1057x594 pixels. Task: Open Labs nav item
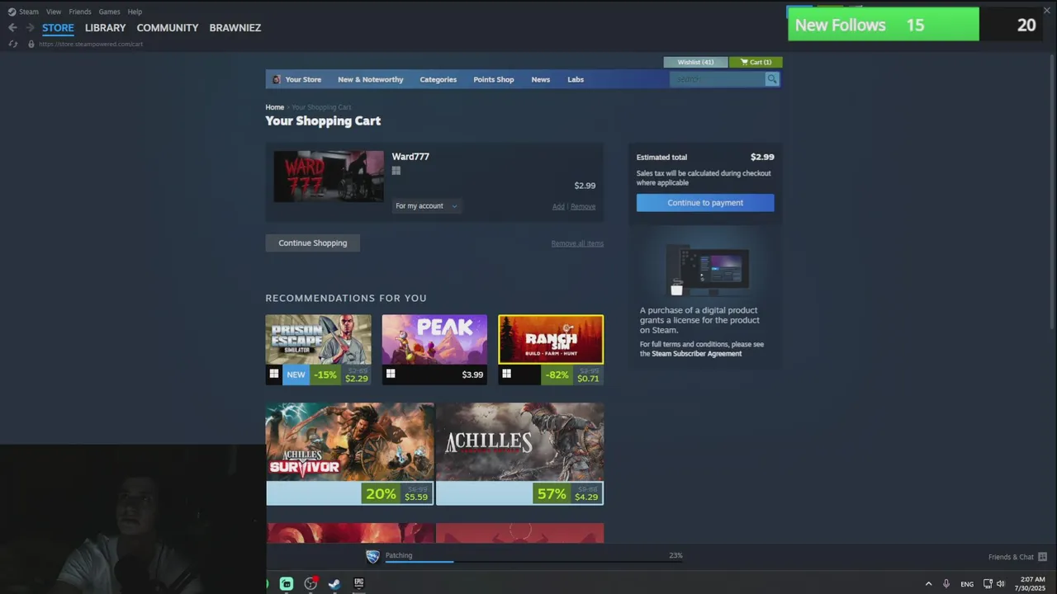(x=576, y=79)
